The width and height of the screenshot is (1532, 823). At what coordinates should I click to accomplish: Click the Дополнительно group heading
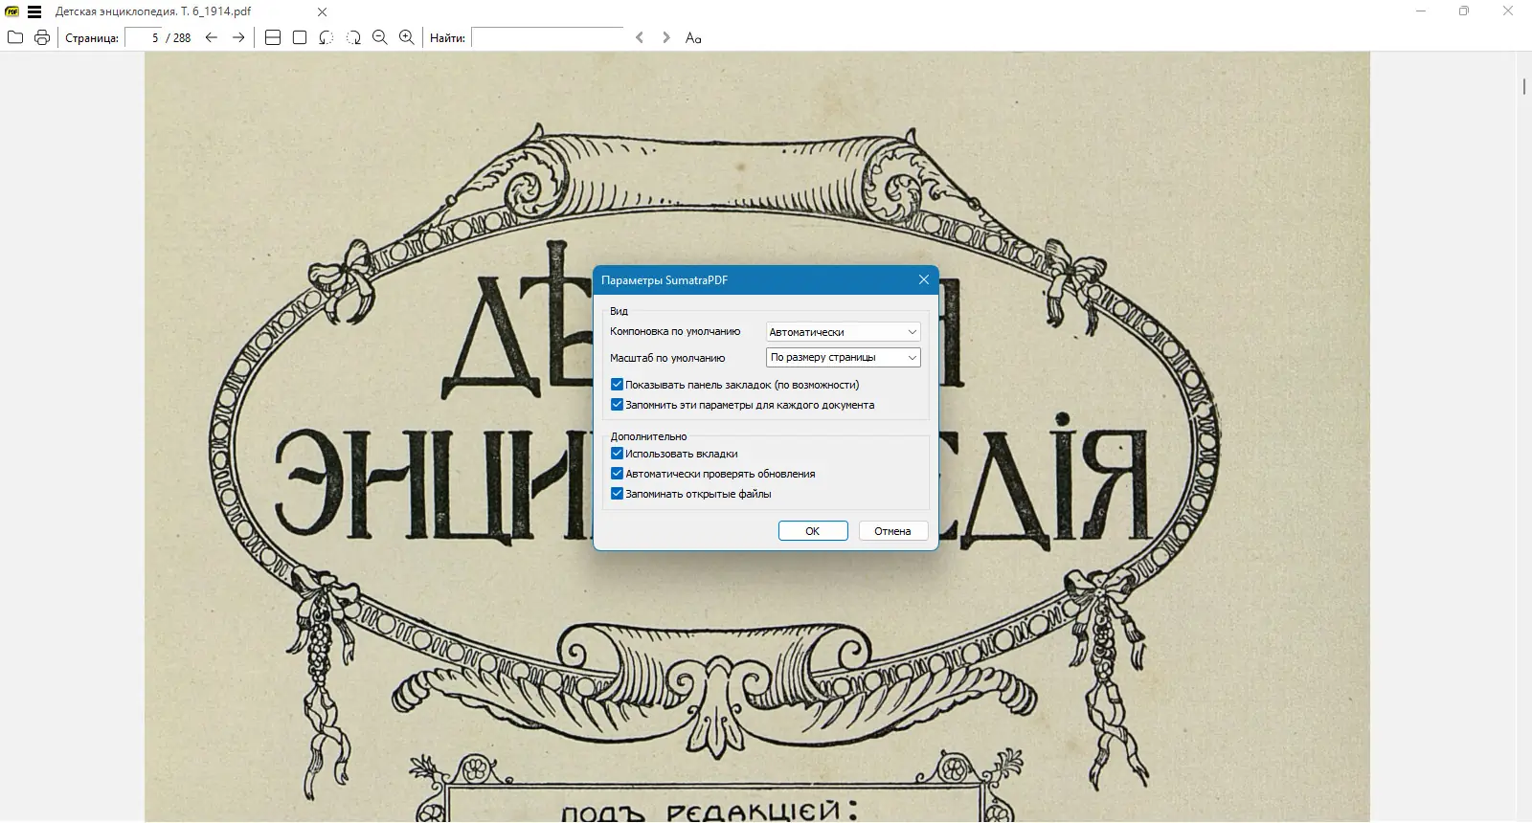point(648,436)
